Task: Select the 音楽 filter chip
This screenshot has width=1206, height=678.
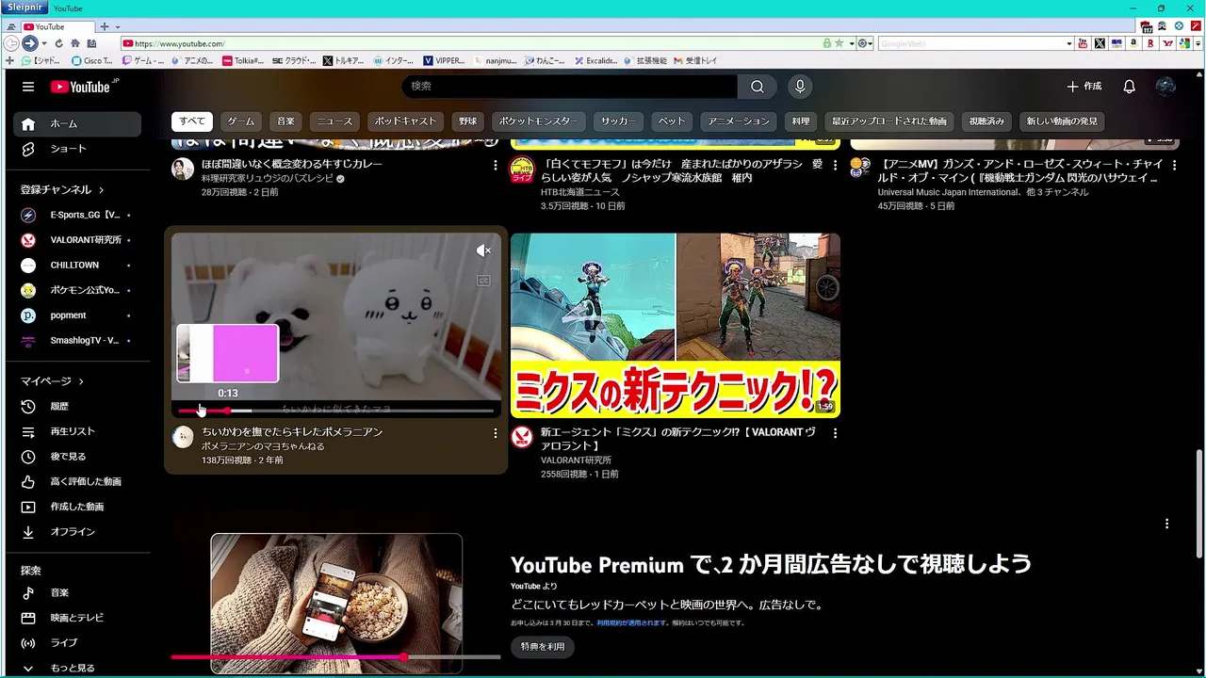Action: pos(285,121)
